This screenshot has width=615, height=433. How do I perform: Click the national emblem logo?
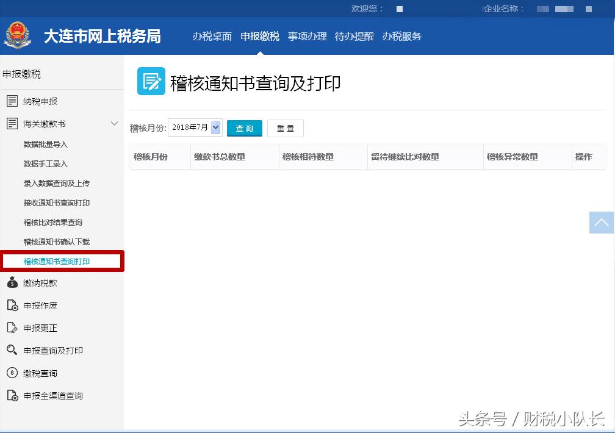pos(18,35)
